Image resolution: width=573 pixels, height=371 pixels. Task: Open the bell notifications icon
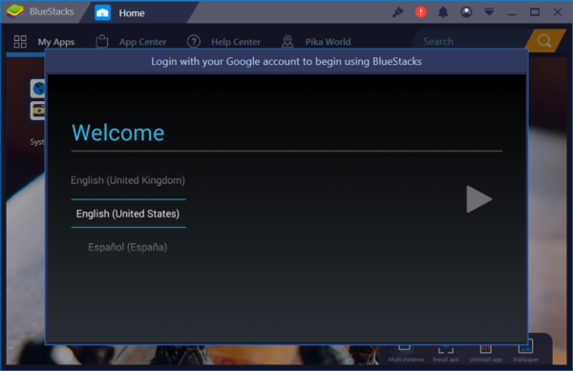coord(443,12)
